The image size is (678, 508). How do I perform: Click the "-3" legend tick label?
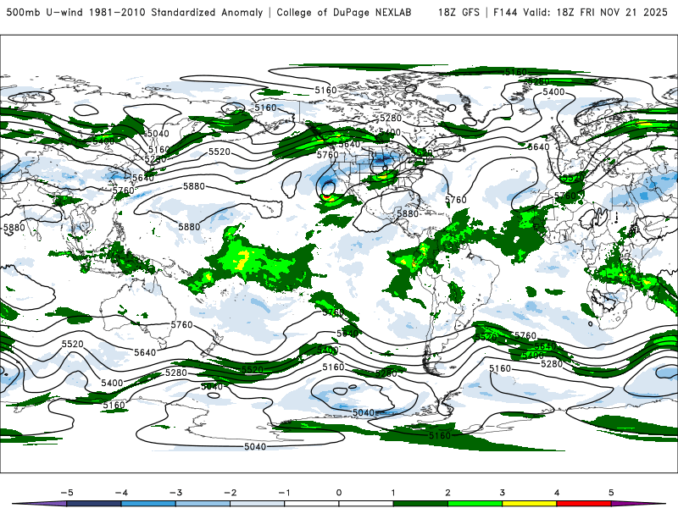tap(175, 493)
